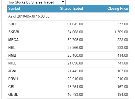Open the PRVU stock symbol
This screenshot has width=135, height=99.
pyautogui.click(x=13, y=79)
